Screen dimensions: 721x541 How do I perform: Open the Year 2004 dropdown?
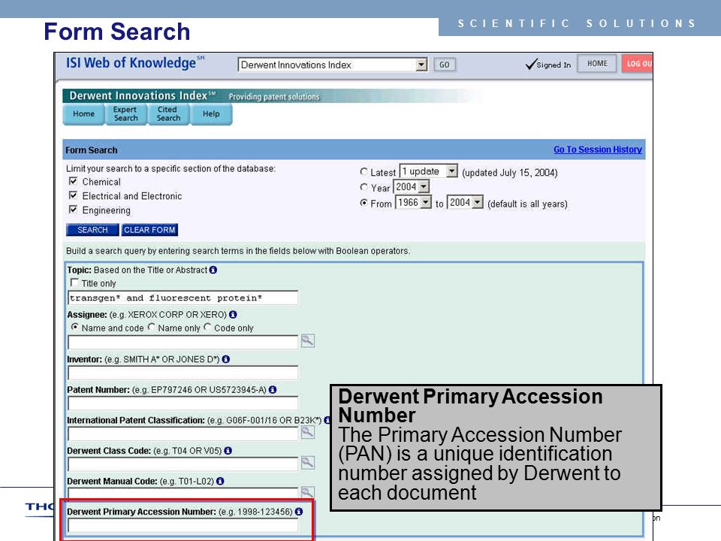pos(412,187)
